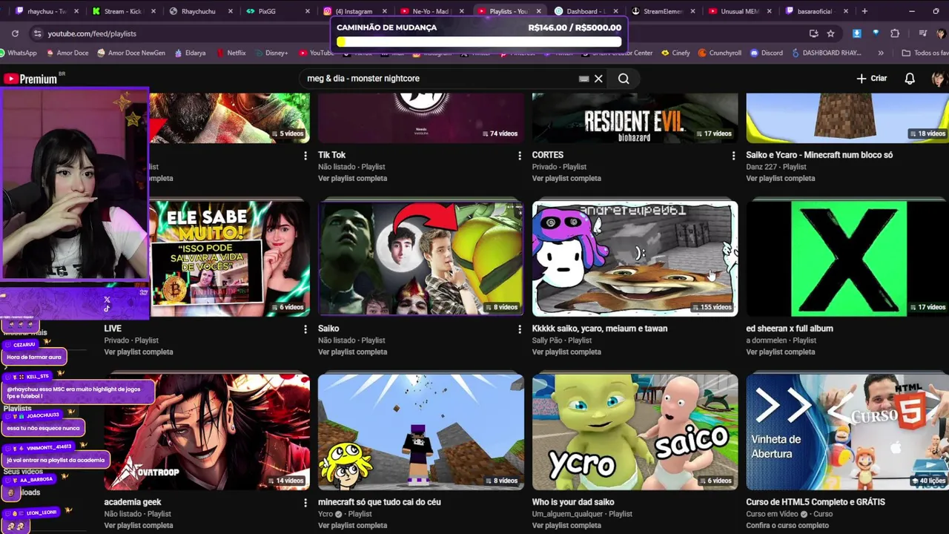Click the diamond extension icon
949x534 pixels.
pyautogui.click(x=876, y=33)
